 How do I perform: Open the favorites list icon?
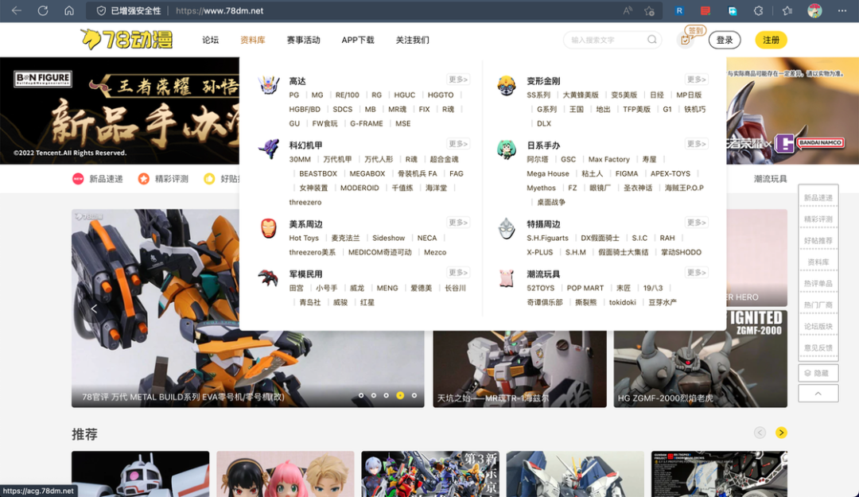coord(787,10)
